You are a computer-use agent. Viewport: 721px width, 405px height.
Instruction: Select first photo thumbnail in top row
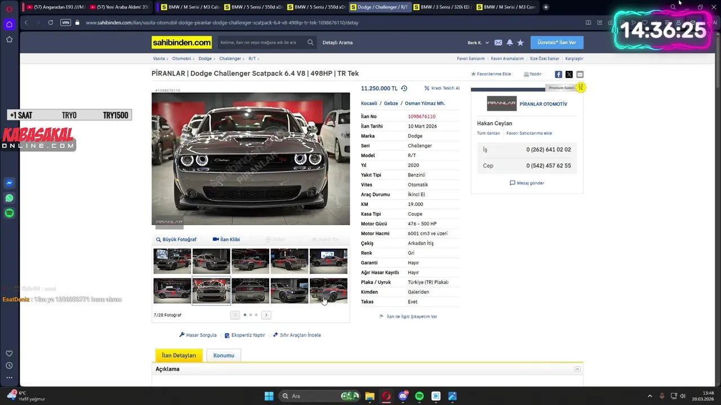click(172, 261)
